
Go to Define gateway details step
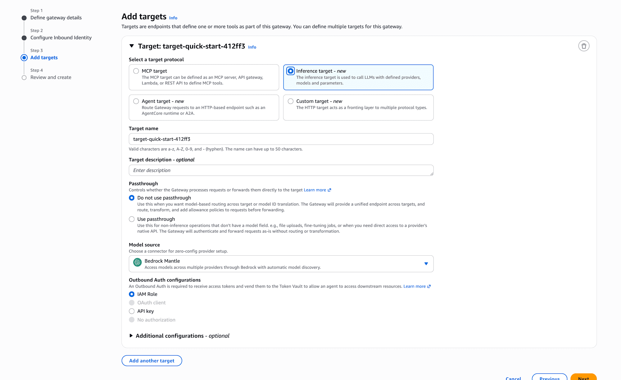[56, 18]
